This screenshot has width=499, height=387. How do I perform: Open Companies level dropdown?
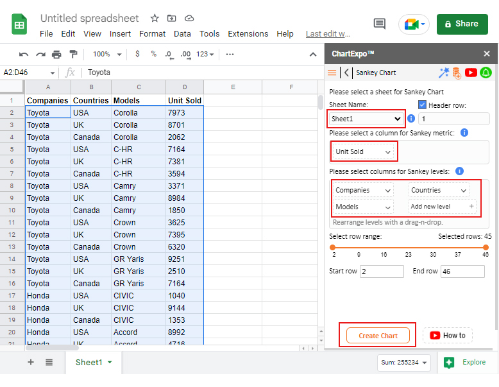(363, 190)
